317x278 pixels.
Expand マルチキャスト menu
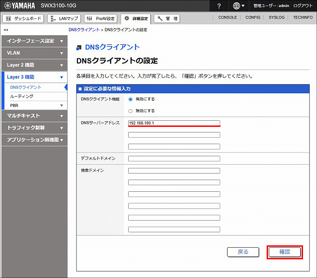pos(34,116)
